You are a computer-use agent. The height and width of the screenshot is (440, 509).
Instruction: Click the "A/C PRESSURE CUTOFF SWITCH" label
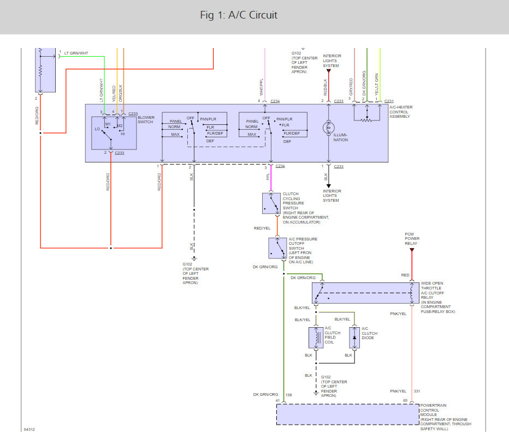303,244
